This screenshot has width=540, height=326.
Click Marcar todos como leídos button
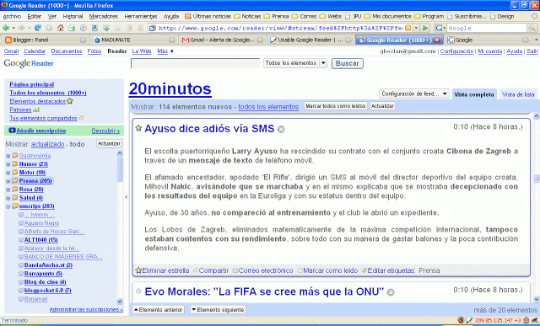(x=336, y=106)
